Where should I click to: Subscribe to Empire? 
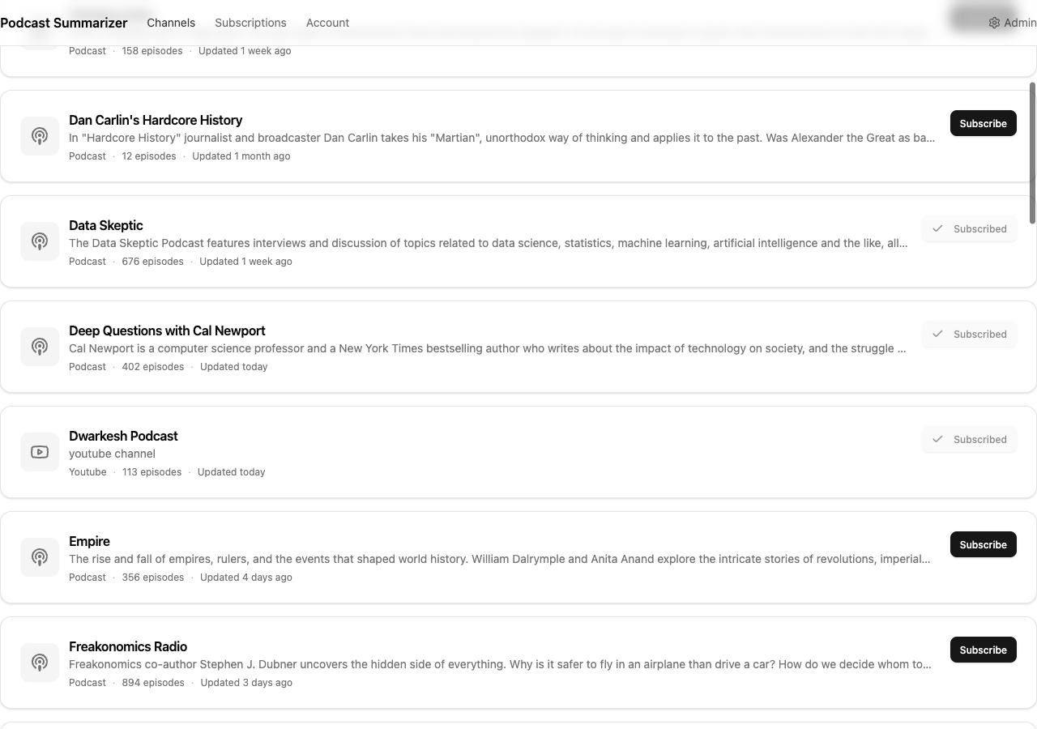983,544
